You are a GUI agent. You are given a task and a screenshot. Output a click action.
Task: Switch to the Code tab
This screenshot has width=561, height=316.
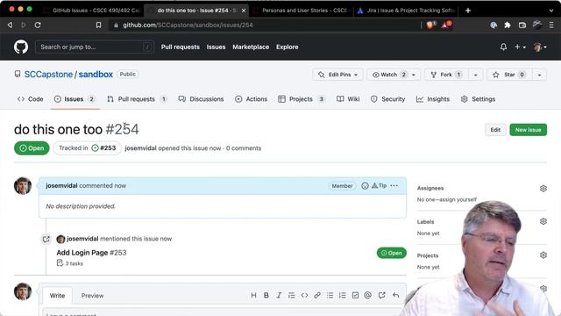[x=31, y=99]
